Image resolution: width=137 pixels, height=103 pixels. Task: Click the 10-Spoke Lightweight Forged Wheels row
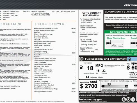(x=55, y=30)
